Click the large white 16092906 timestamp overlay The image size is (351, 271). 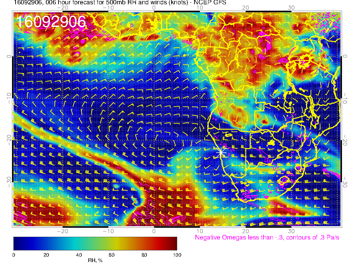51,22
